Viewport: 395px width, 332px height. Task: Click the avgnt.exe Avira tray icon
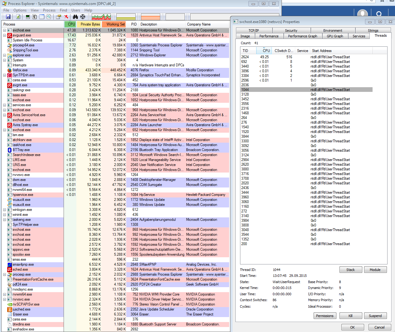click(10, 85)
